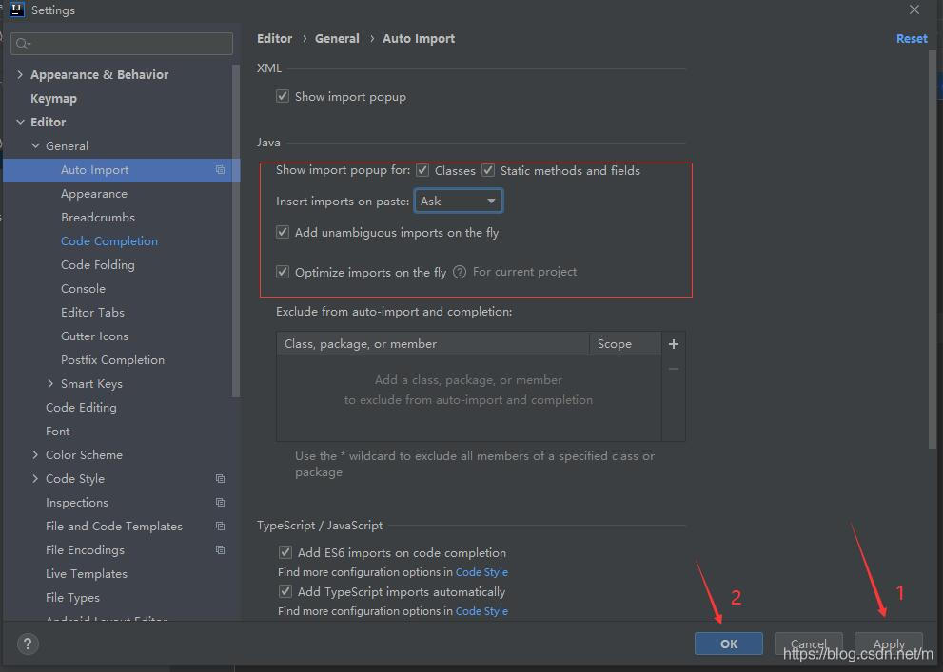
Task: Open File Encodings settings
Action: point(85,549)
